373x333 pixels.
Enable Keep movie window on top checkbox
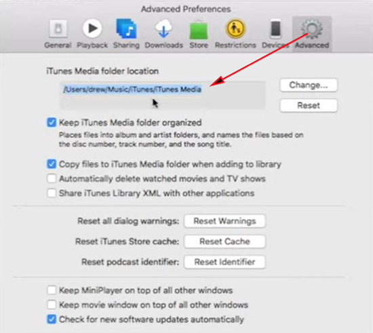(x=52, y=305)
